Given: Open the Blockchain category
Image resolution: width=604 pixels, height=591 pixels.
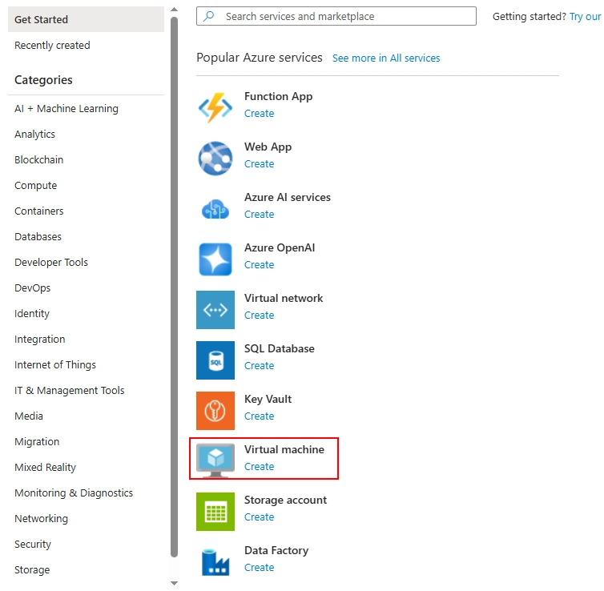Looking at the screenshot, I should 39,160.
